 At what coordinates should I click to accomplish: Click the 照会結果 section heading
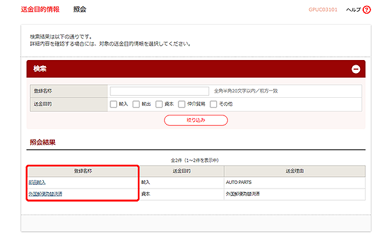(42, 142)
